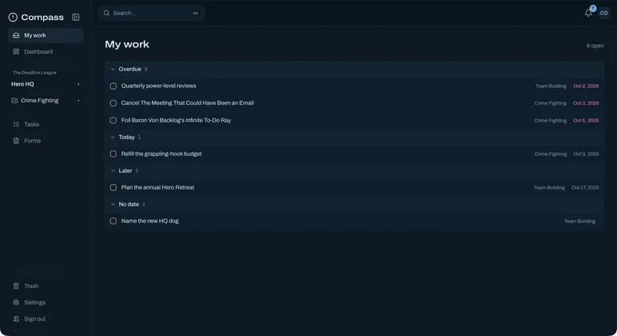Screen dimensions: 617x336
Task: Click the 6 open counter
Action: pyautogui.click(x=595, y=46)
